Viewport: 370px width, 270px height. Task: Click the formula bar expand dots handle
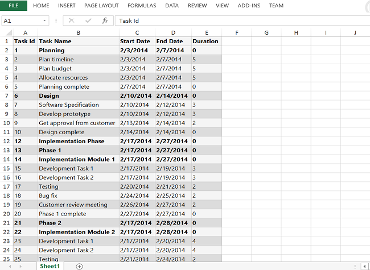point(56,20)
